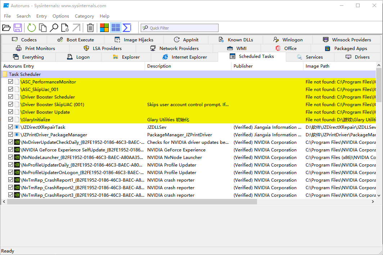Switch to the Known DLLs tab
This screenshot has width=383, height=255.
236,40
